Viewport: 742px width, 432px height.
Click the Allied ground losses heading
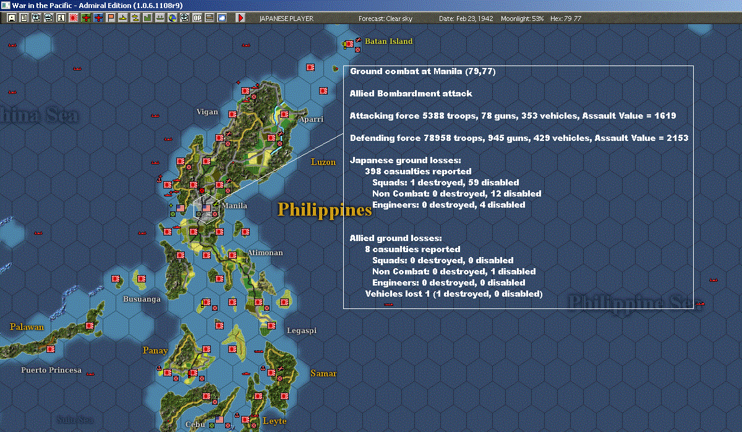point(396,238)
